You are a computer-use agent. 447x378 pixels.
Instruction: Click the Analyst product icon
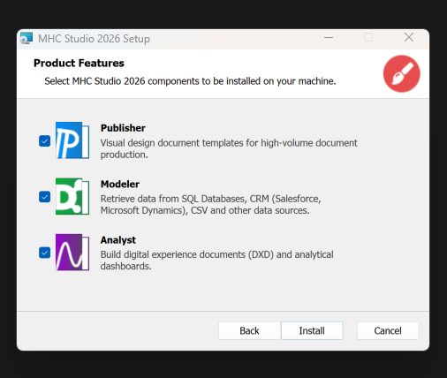[72, 253]
